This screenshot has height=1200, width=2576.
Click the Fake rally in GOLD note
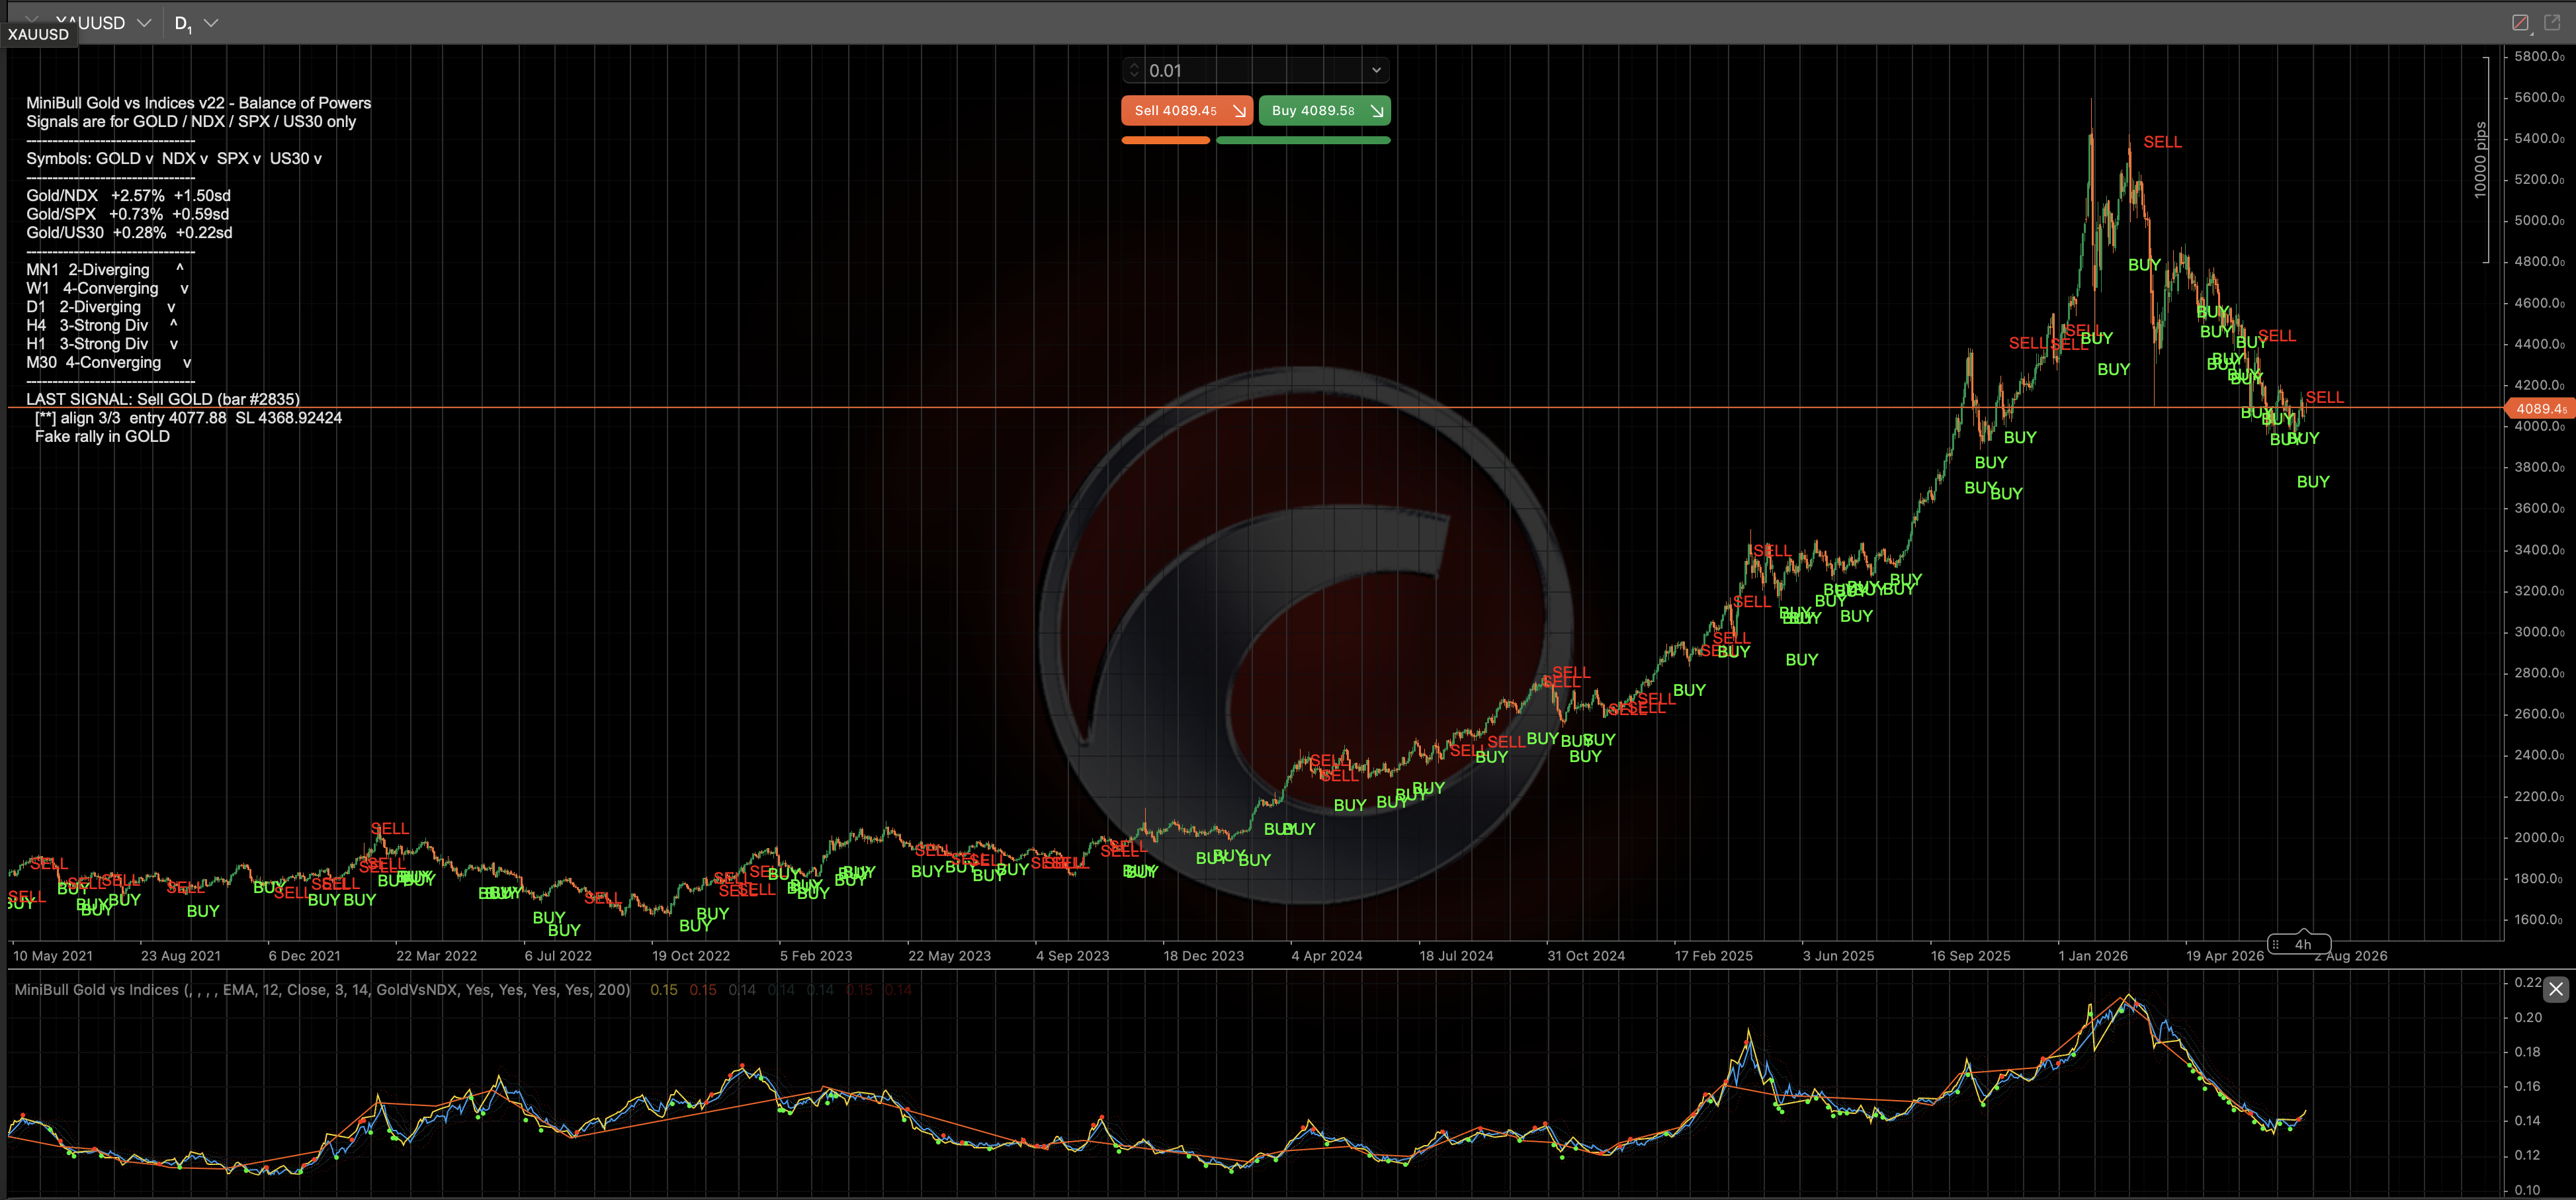(x=102, y=436)
